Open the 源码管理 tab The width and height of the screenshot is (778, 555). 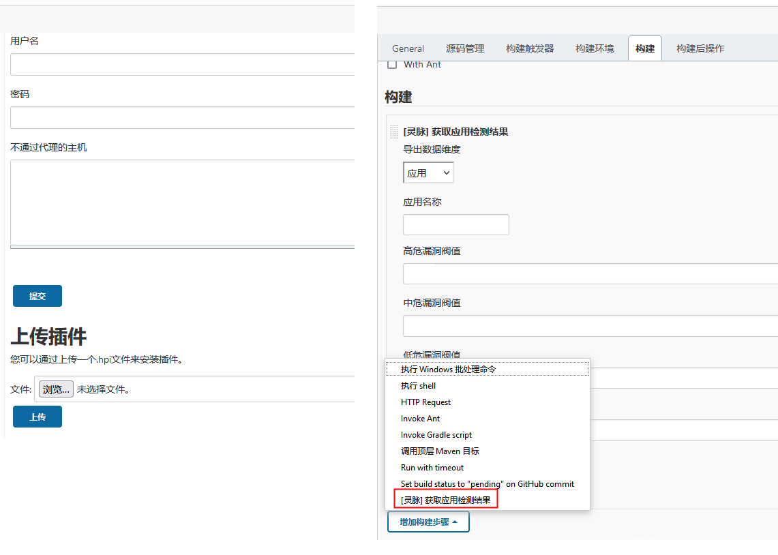[465, 48]
